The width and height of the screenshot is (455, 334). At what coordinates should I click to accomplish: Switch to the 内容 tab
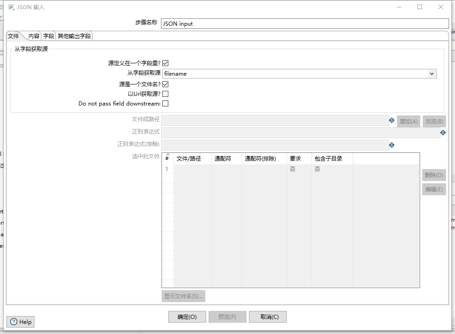[x=33, y=35]
